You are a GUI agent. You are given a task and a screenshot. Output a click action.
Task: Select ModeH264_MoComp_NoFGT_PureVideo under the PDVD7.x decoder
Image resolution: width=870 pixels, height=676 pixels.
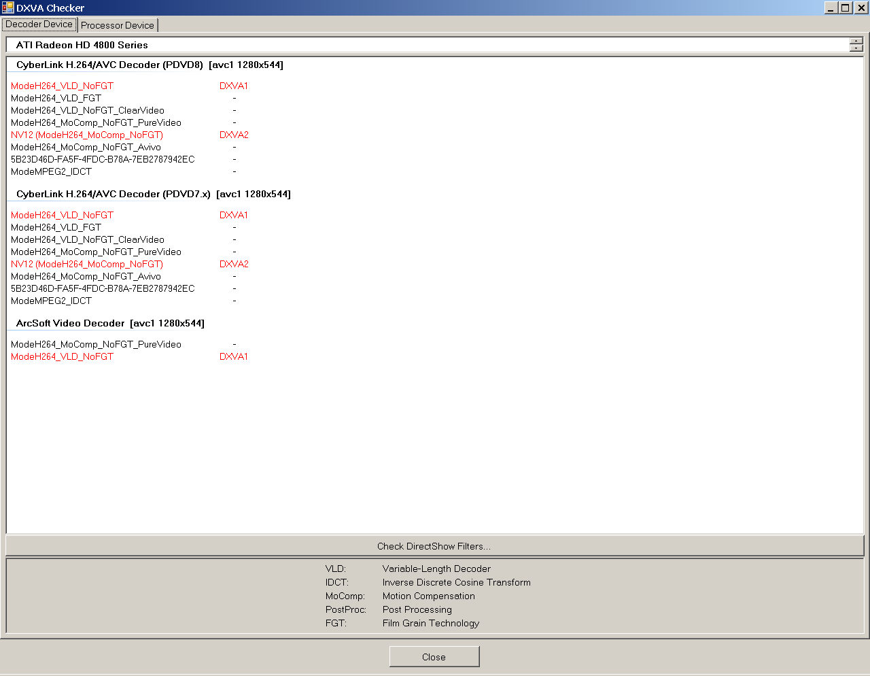click(x=96, y=252)
